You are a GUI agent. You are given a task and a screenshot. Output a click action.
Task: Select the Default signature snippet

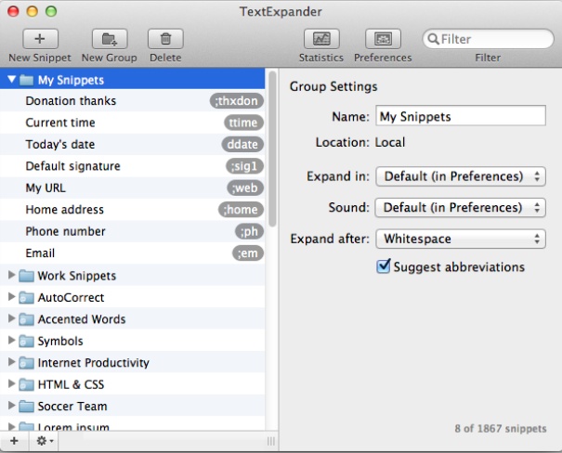[x=72, y=166]
